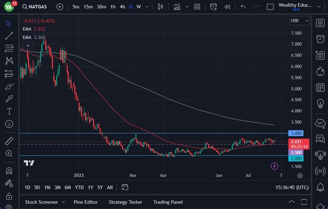Open the private chat messages panel
This screenshot has width=328, height=209.
320,139
